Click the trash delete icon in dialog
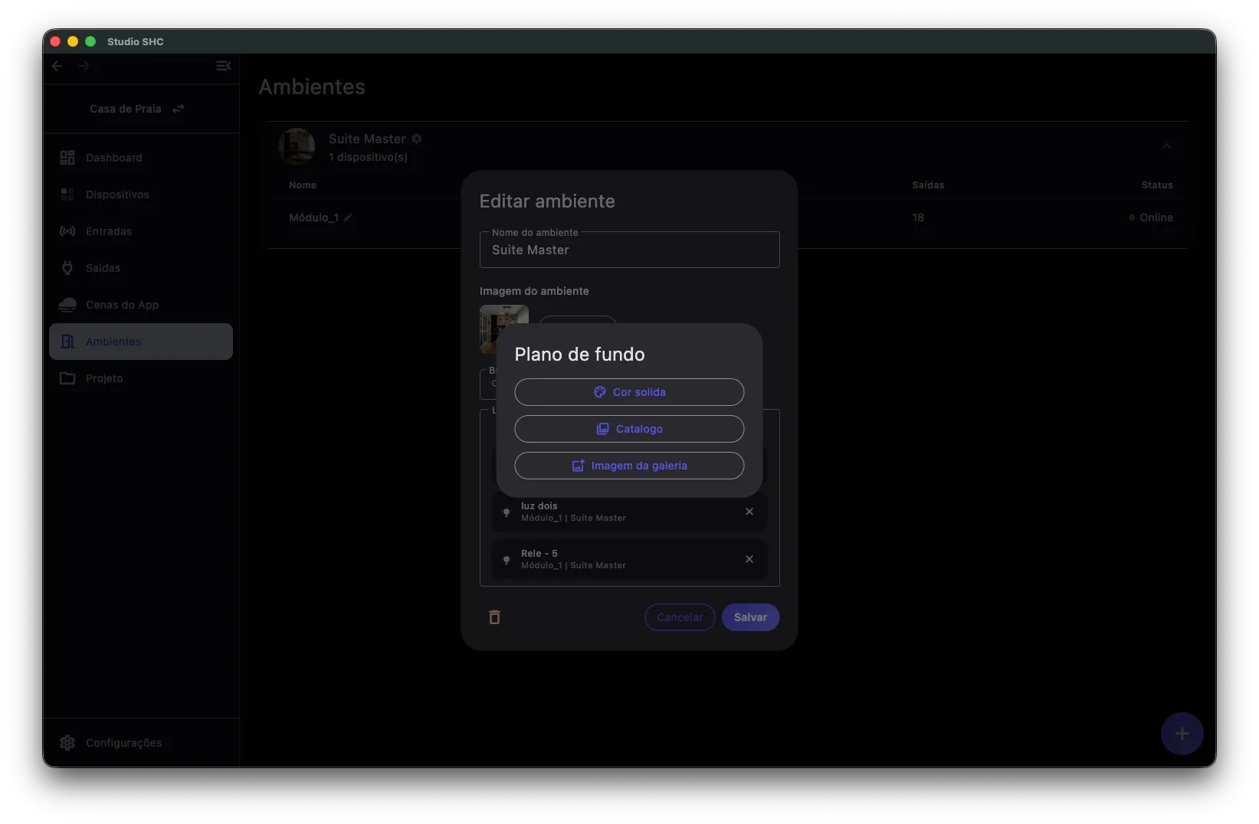The width and height of the screenshot is (1259, 824). point(495,617)
